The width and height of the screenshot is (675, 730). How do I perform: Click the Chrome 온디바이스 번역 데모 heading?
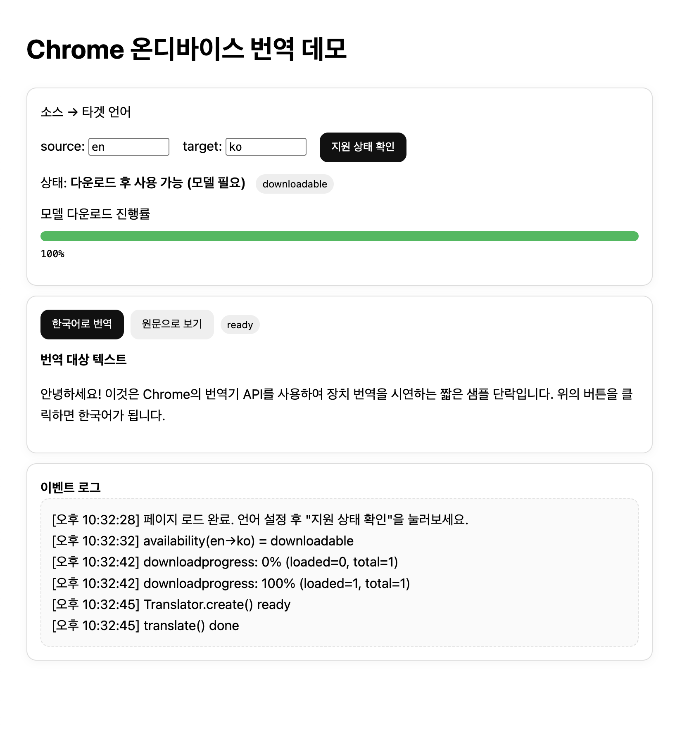(186, 50)
